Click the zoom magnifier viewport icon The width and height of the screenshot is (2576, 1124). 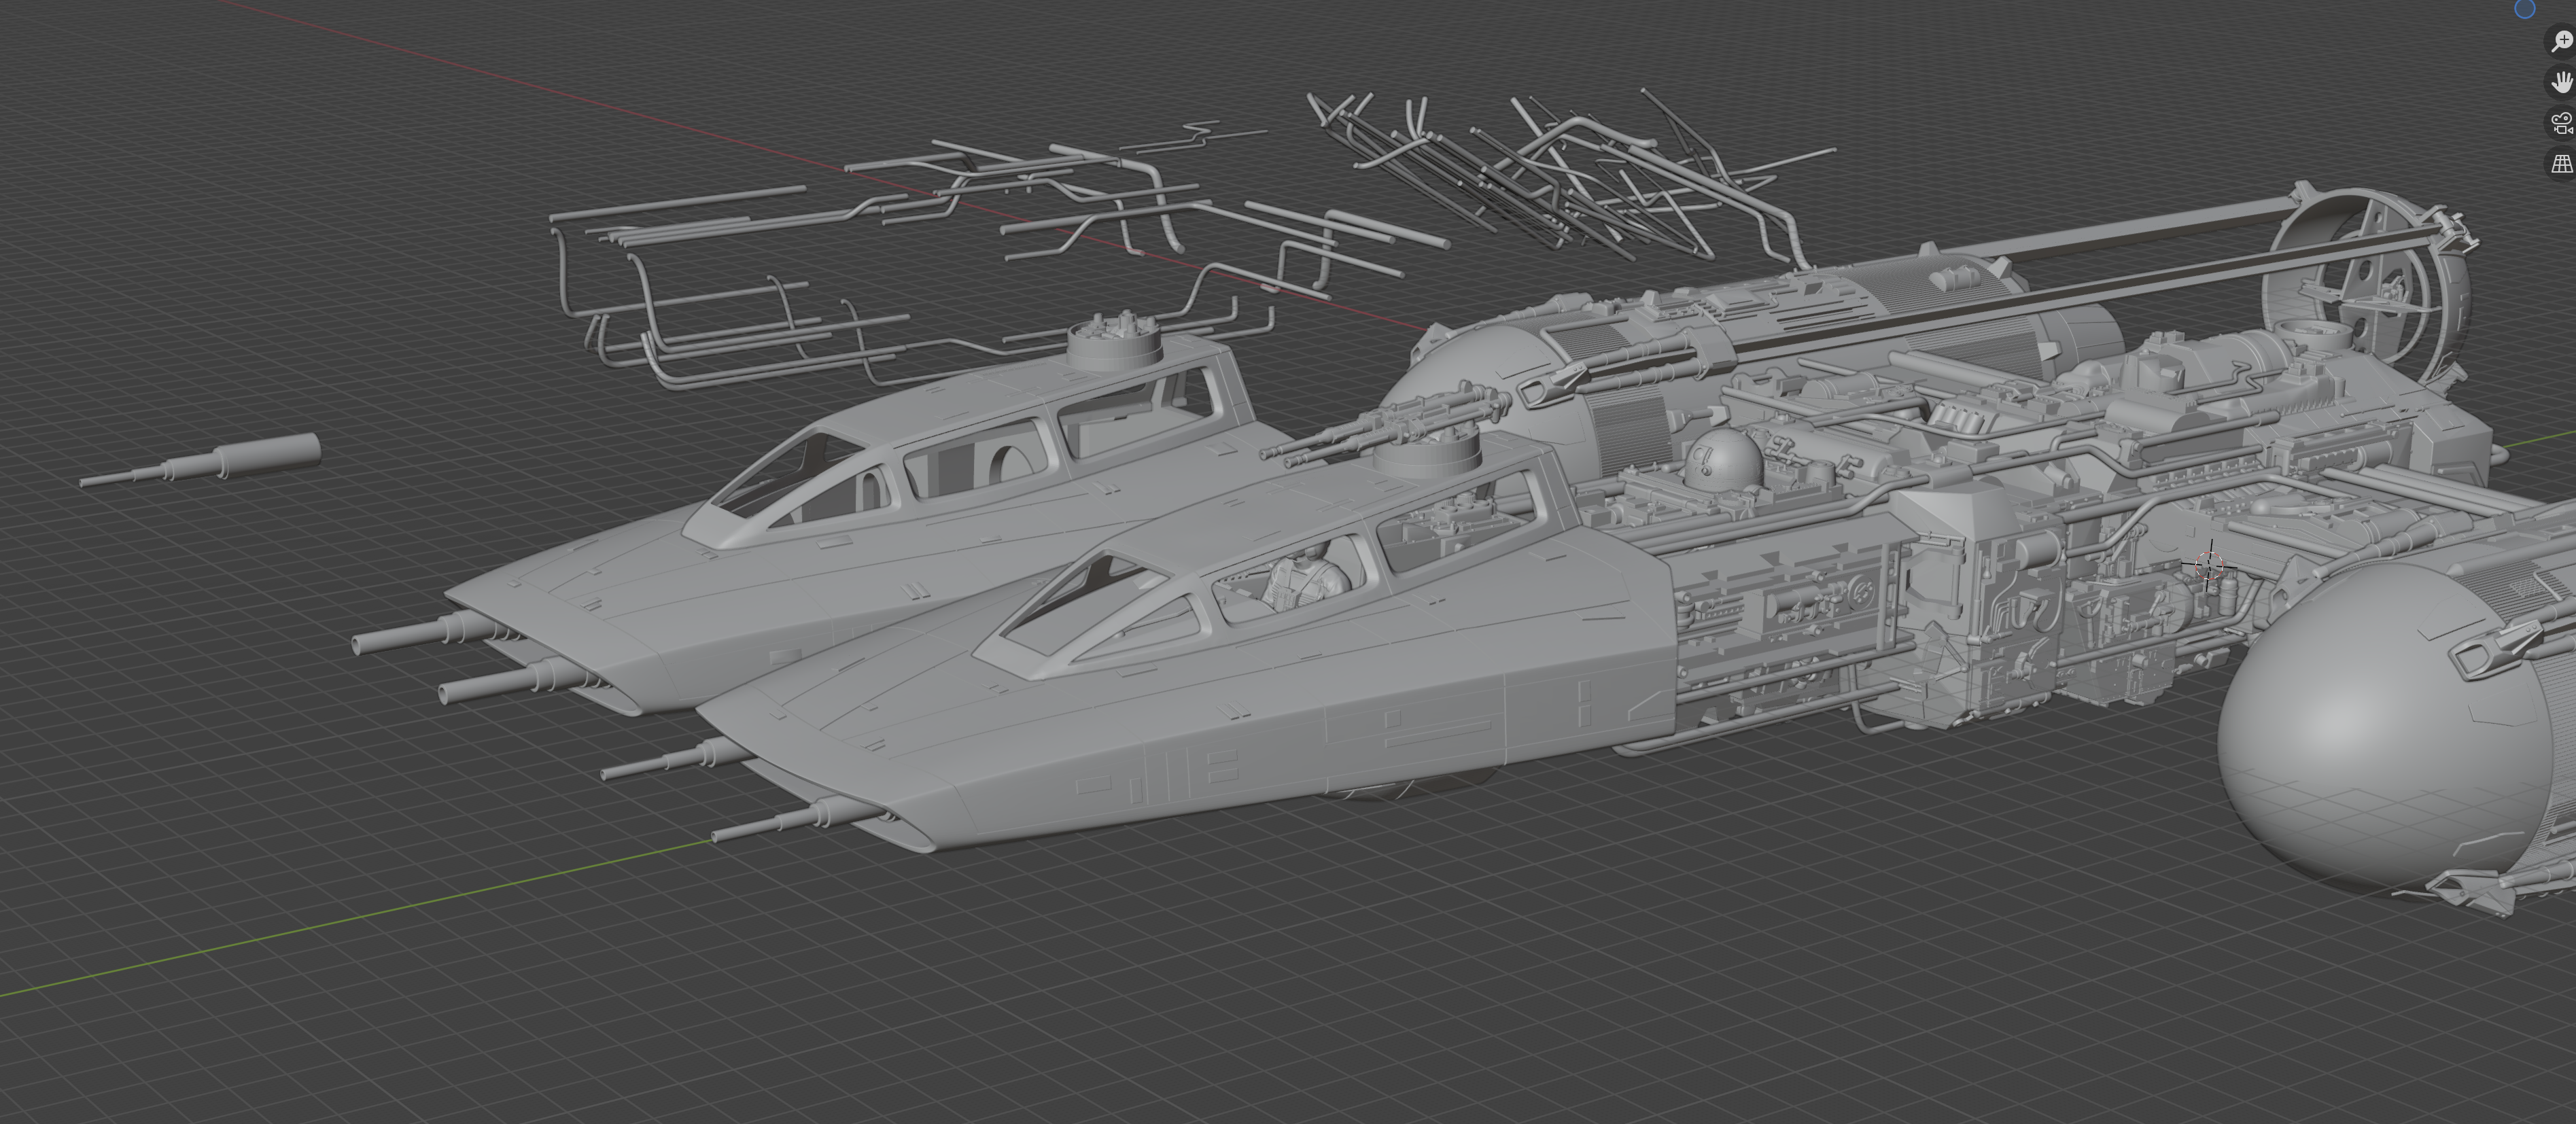tap(2561, 41)
